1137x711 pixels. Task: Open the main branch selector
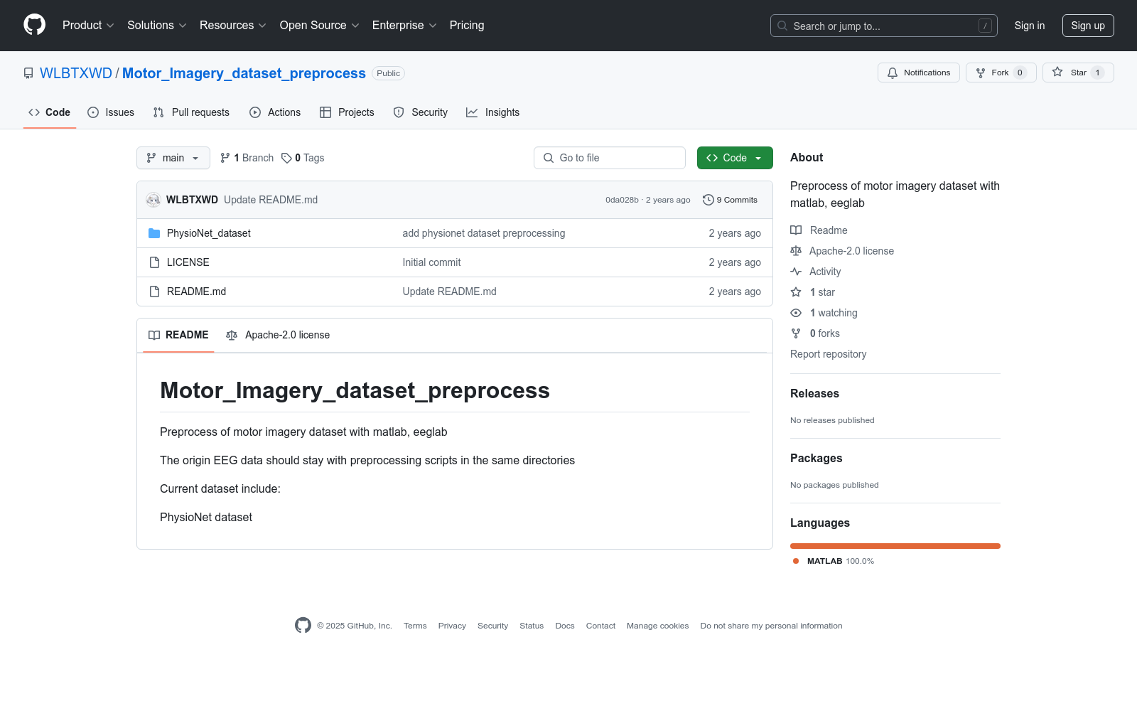pos(173,158)
